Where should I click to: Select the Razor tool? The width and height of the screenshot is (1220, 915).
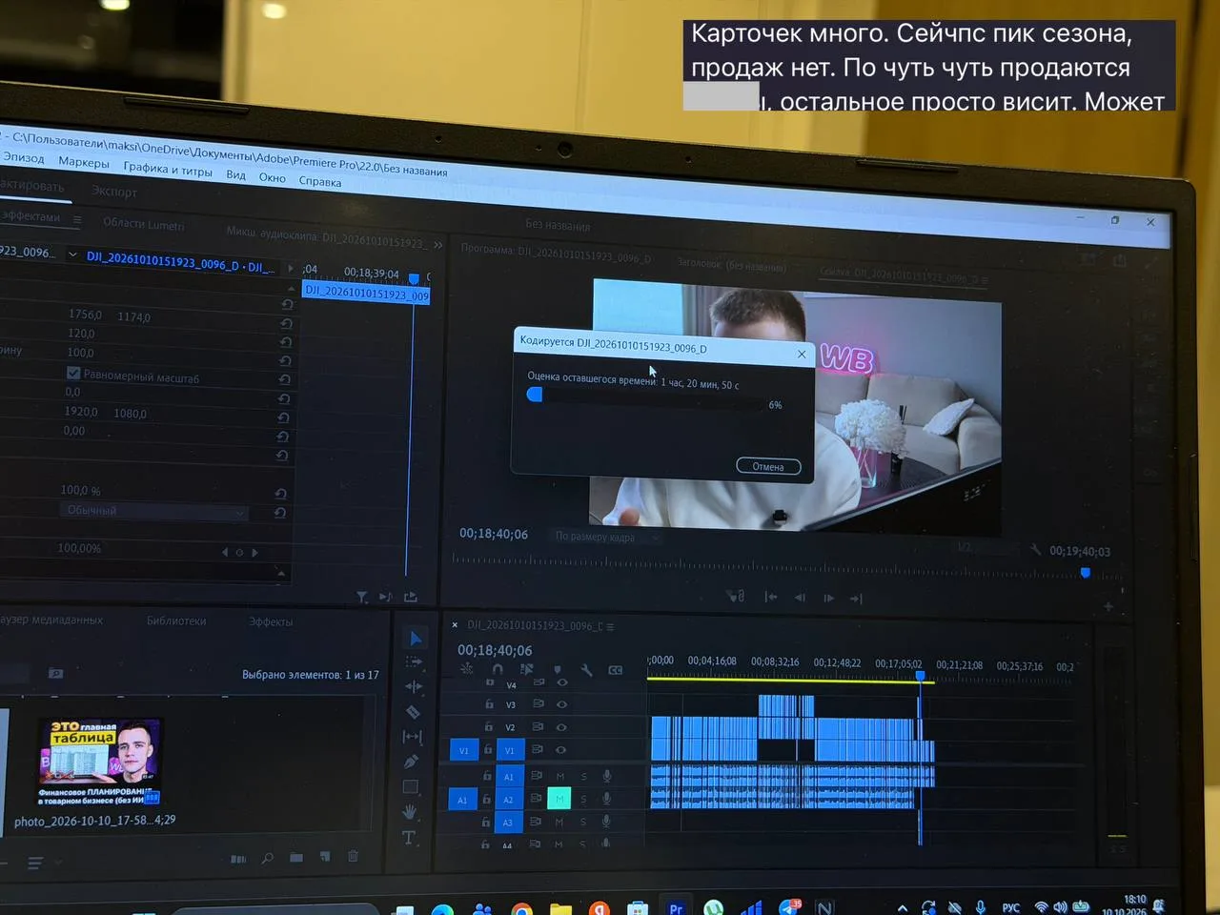point(413,711)
